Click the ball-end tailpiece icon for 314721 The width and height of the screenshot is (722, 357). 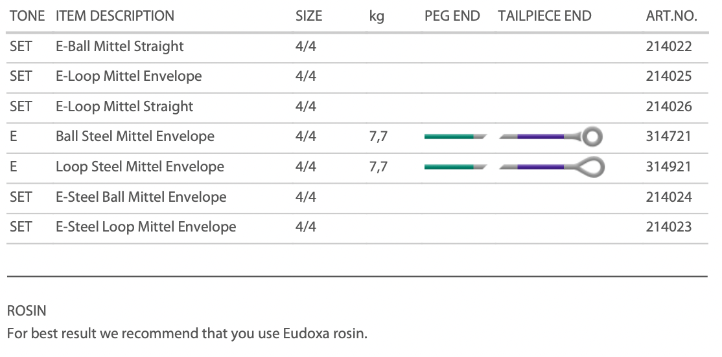[592, 136]
